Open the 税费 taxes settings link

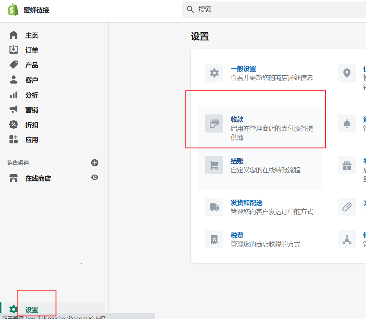237,235
